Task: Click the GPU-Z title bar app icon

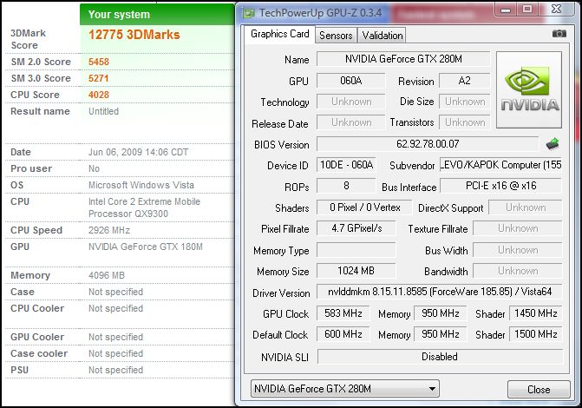Action: 249,13
